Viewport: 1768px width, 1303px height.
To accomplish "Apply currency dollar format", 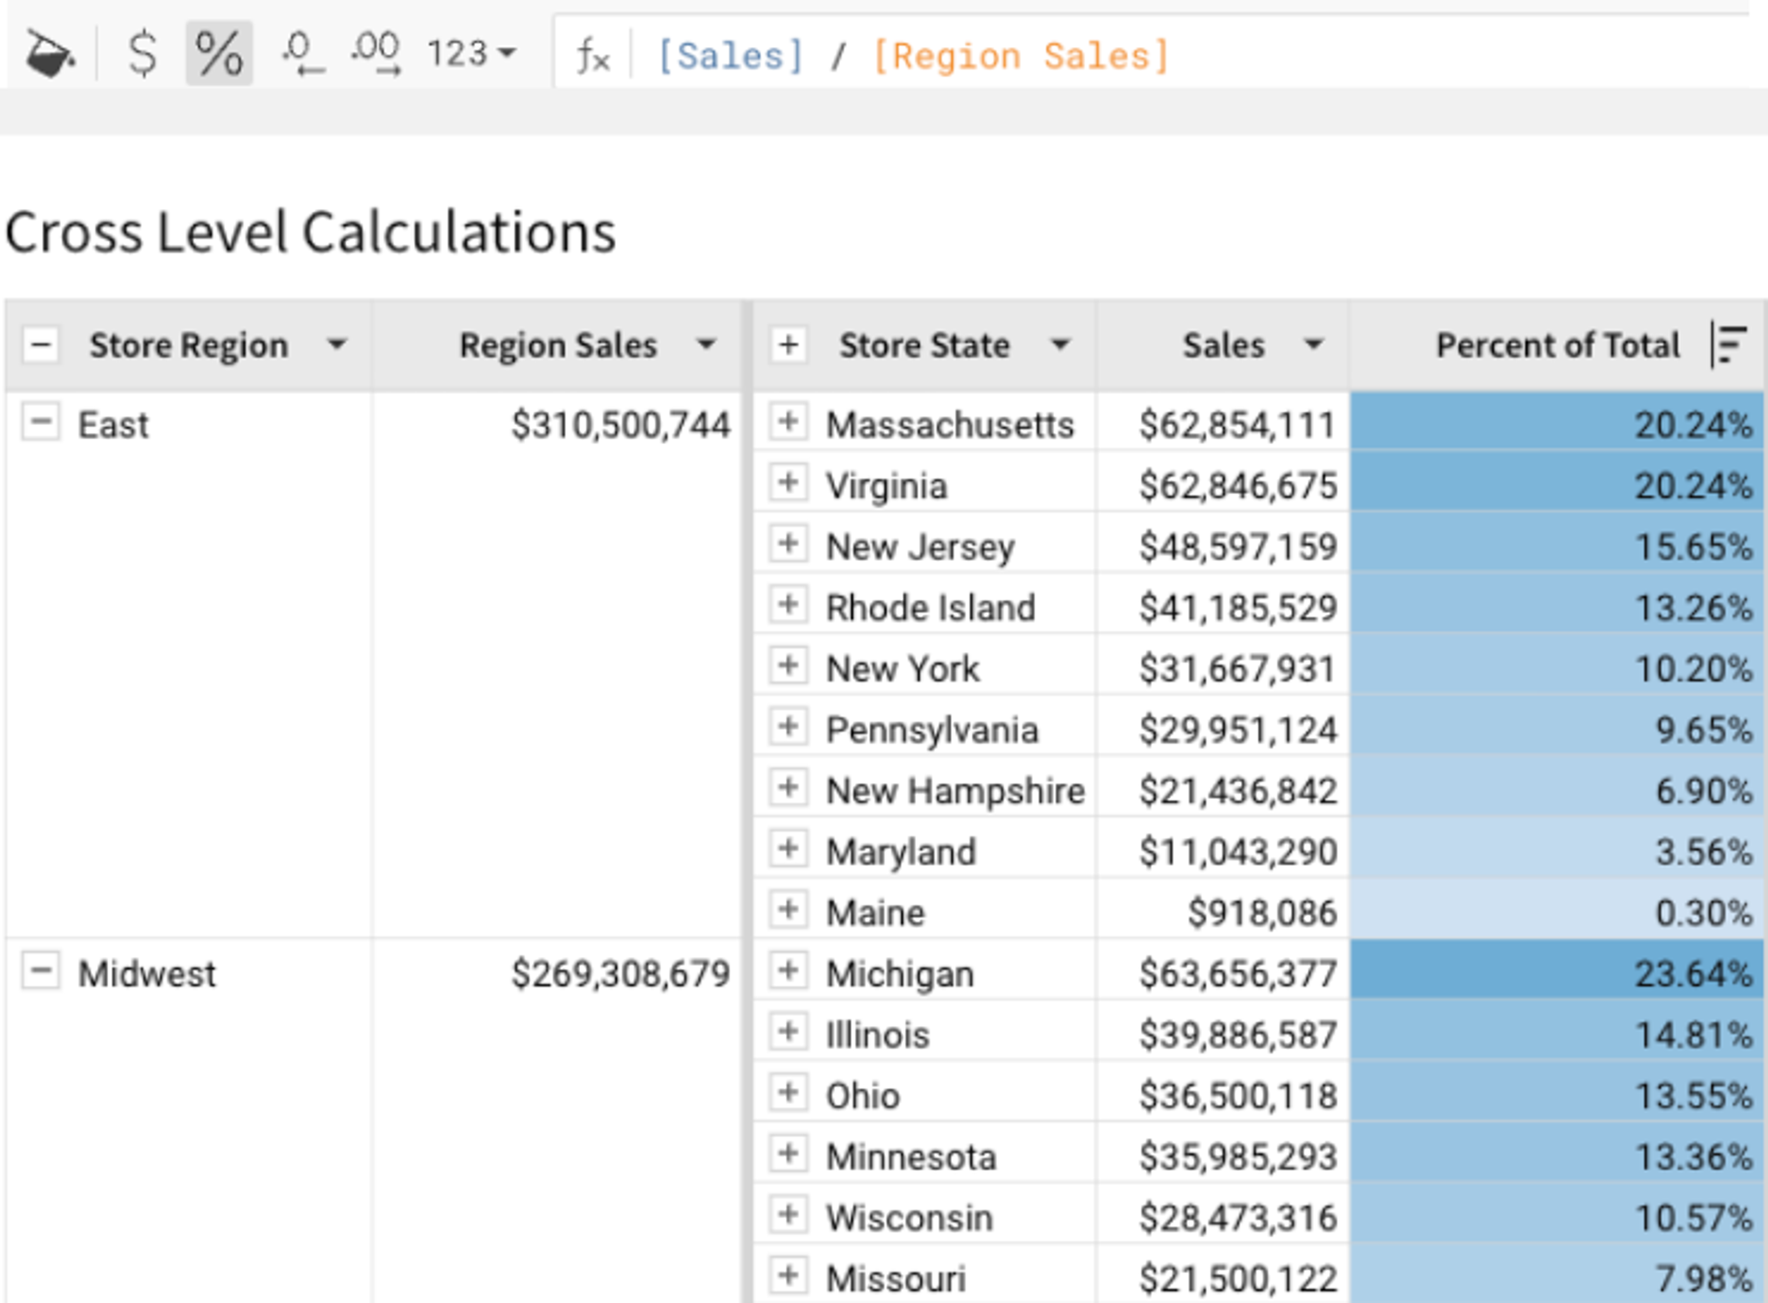I will [x=143, y=54].
